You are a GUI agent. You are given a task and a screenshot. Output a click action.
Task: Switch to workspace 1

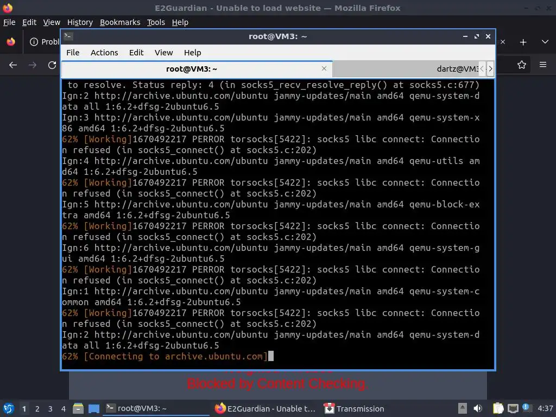point(24,409)
